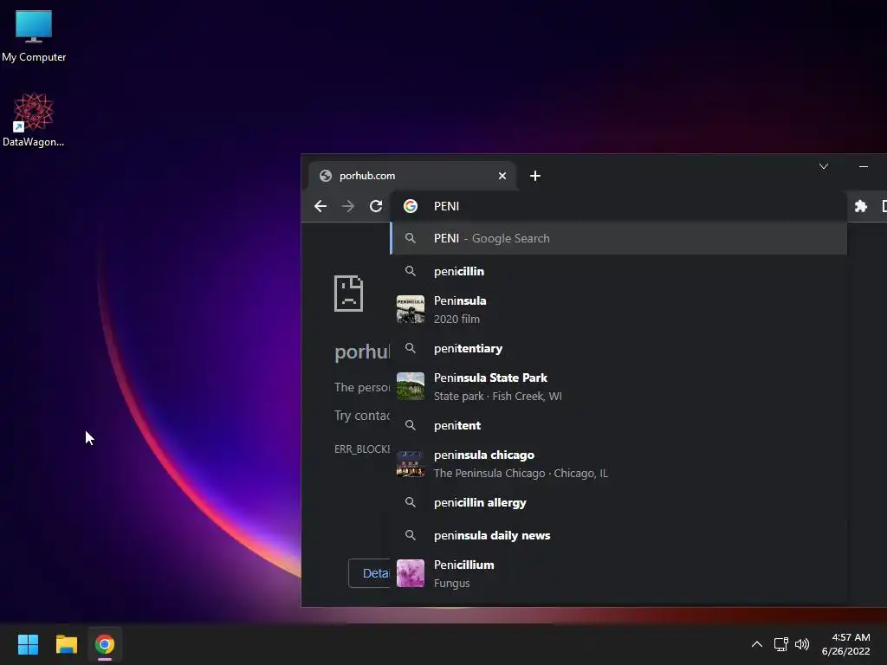The height and width of the screenshot is (665, 887).
Task: Click the sad page error icon
Action: (x=348, y=294)
